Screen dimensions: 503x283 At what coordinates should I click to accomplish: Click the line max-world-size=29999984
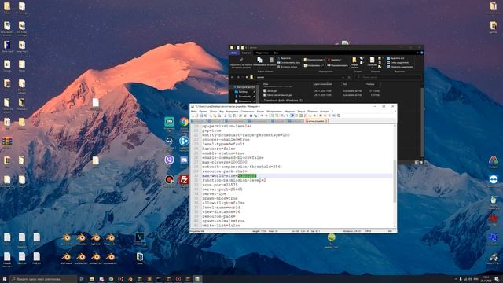(229, 176)
